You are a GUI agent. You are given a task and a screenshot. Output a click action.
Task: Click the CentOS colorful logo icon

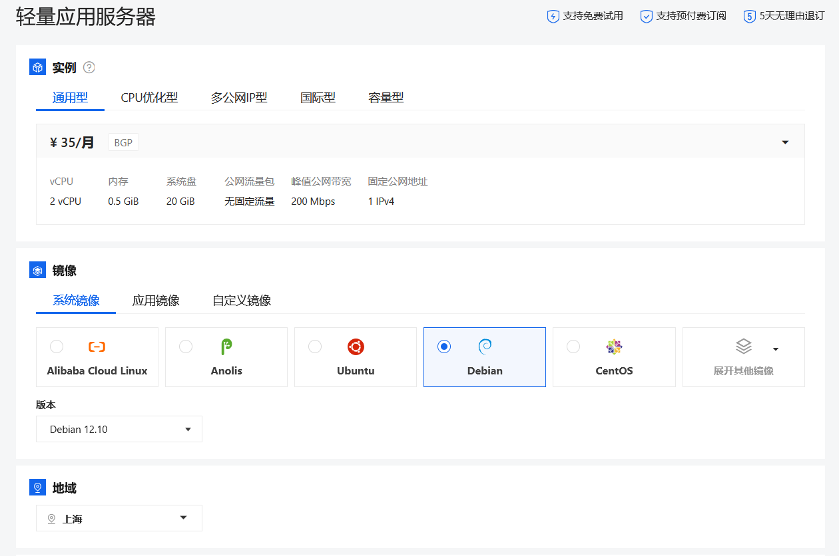[x=614, y=347]
